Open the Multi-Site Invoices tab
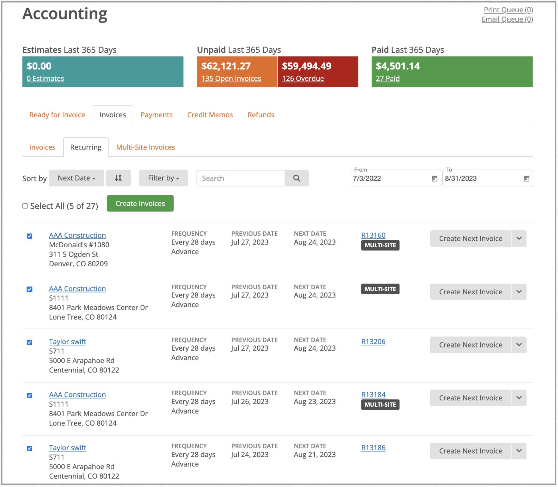The height and width of the screenshot is (487, 558). [145, 147]
